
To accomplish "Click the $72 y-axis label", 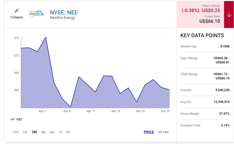I will (16, 38).
